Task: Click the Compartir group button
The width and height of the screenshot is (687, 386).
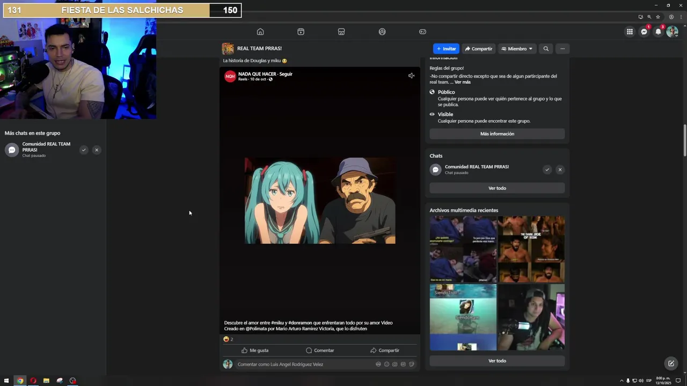Action: pos(479,49)
